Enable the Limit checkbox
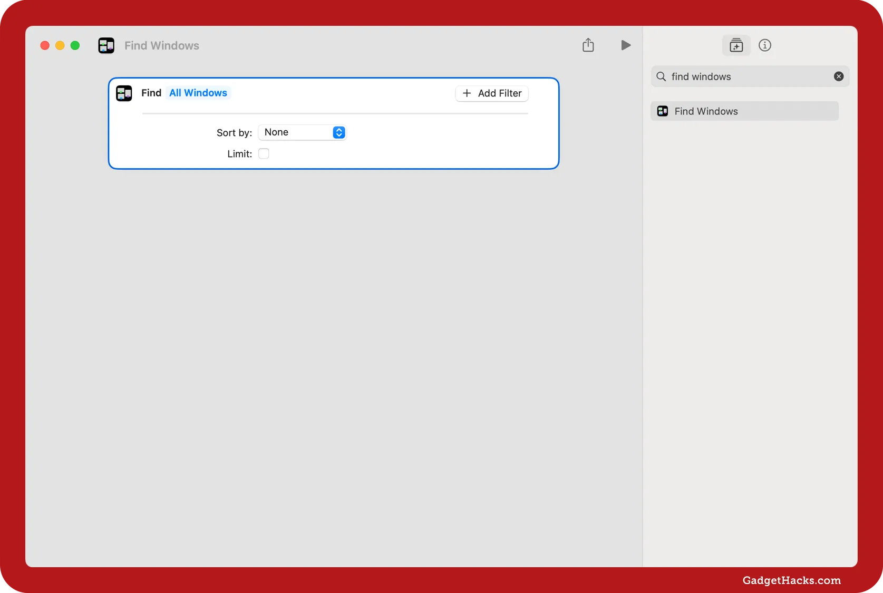This screenshot has width=883, height=593. coord(264,153)
